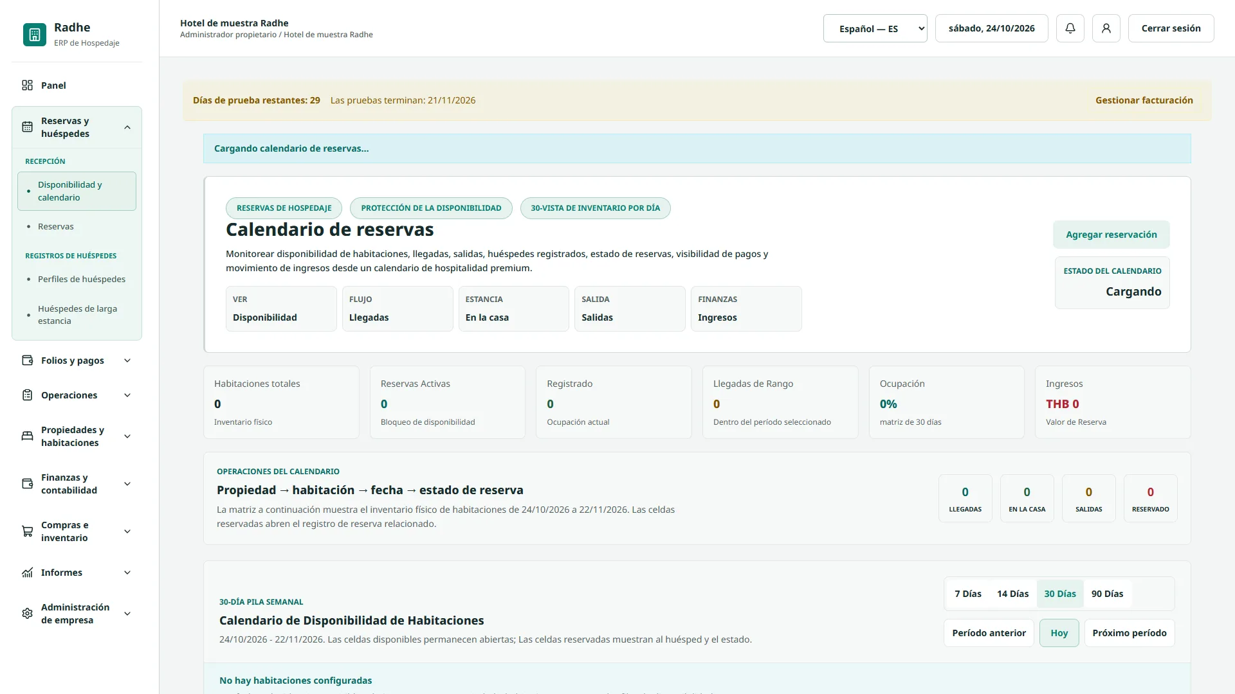
Task: Click the Folios y pagos wallet icon
Action: coord(27,360)
